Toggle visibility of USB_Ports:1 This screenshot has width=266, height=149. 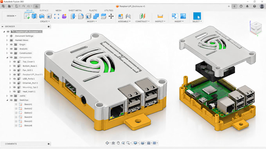14,79
